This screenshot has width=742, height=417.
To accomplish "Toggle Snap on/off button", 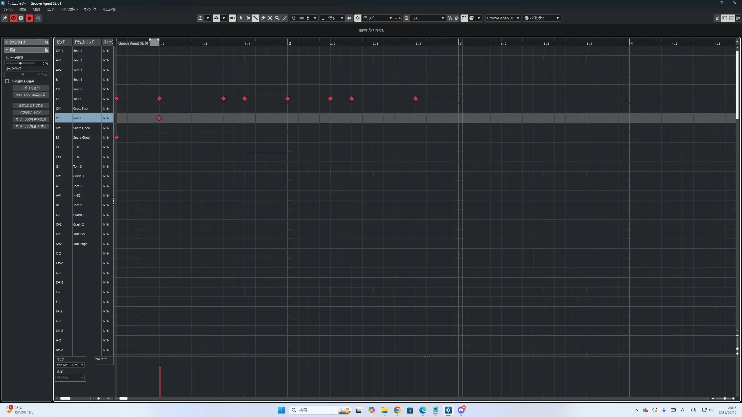I will [x=358, y=18].
